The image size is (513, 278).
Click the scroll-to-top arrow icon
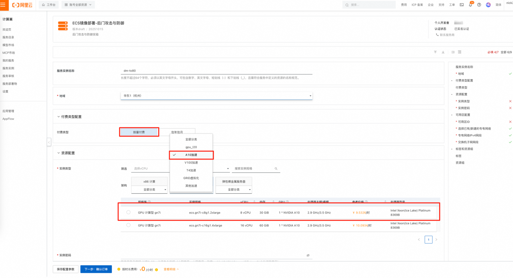click(x=435, y=52)
